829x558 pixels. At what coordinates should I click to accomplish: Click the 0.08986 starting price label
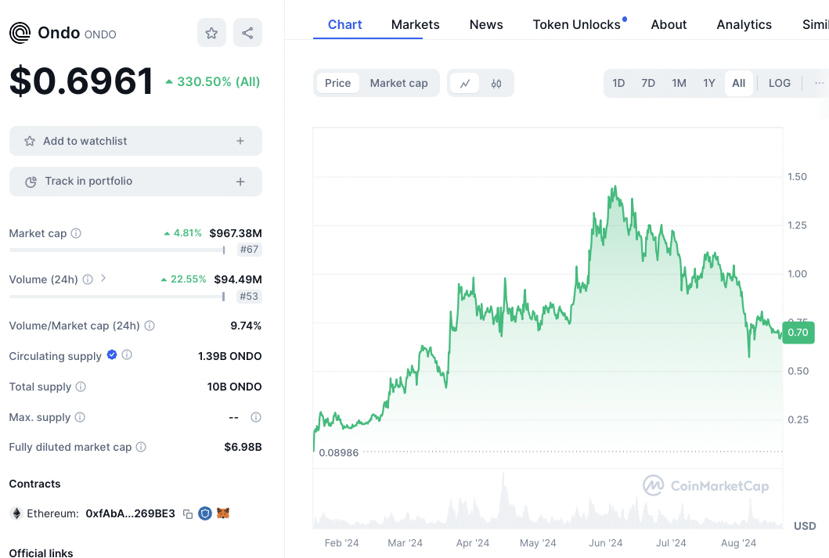[338, 453]
